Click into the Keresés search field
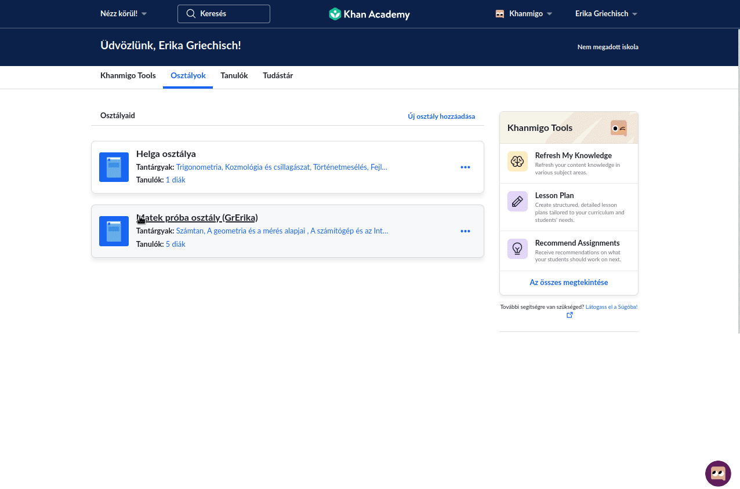Screen dimensions: 740x489 pos(224,14)
